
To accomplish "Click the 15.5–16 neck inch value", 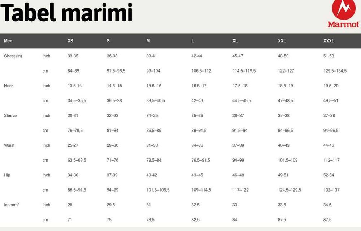I will (154, 86).
